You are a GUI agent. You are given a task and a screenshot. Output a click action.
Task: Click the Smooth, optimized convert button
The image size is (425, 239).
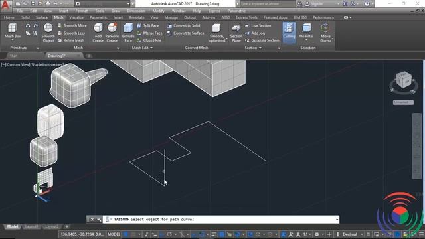pyautogui.click(x=217, y=33)
